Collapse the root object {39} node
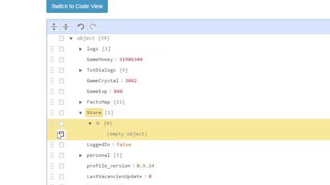Image resolution: width=330 pixels, height=185 pixels. [71, 39]
